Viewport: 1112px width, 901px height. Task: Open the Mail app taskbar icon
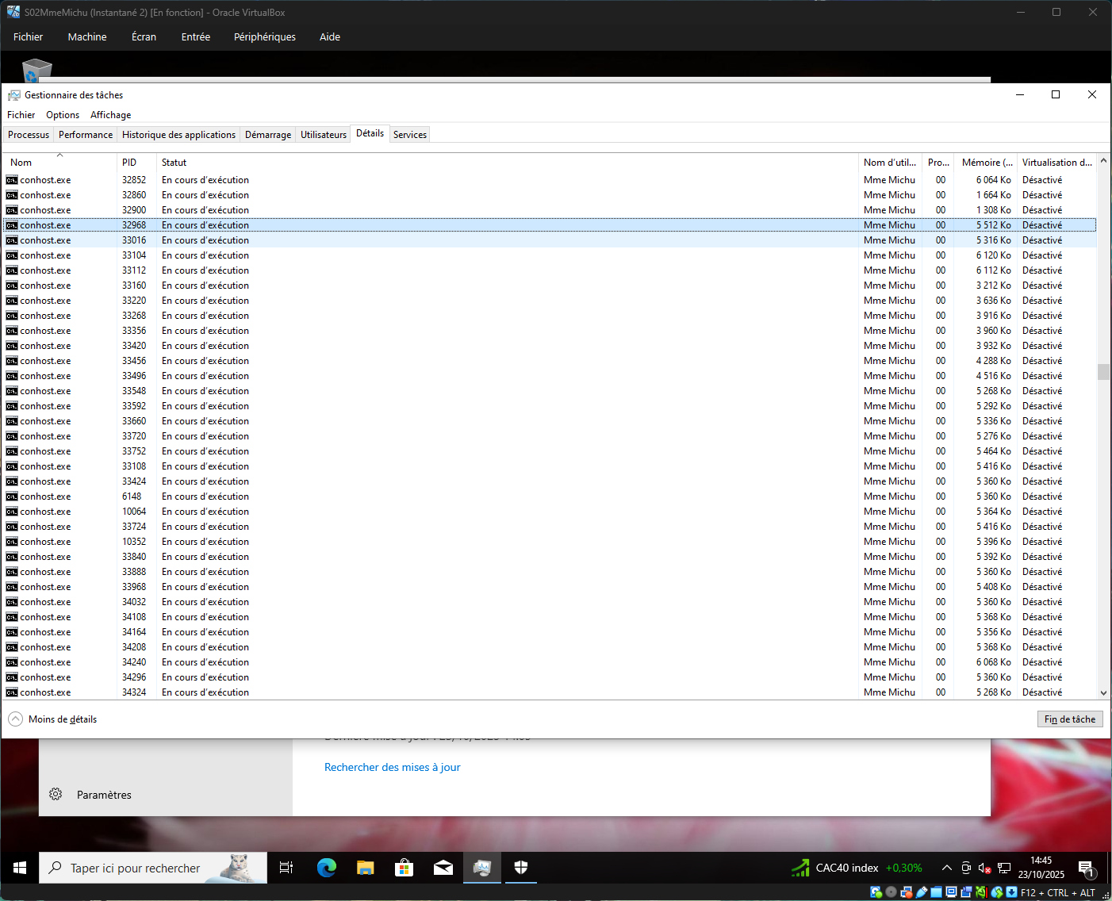[443, 868]
